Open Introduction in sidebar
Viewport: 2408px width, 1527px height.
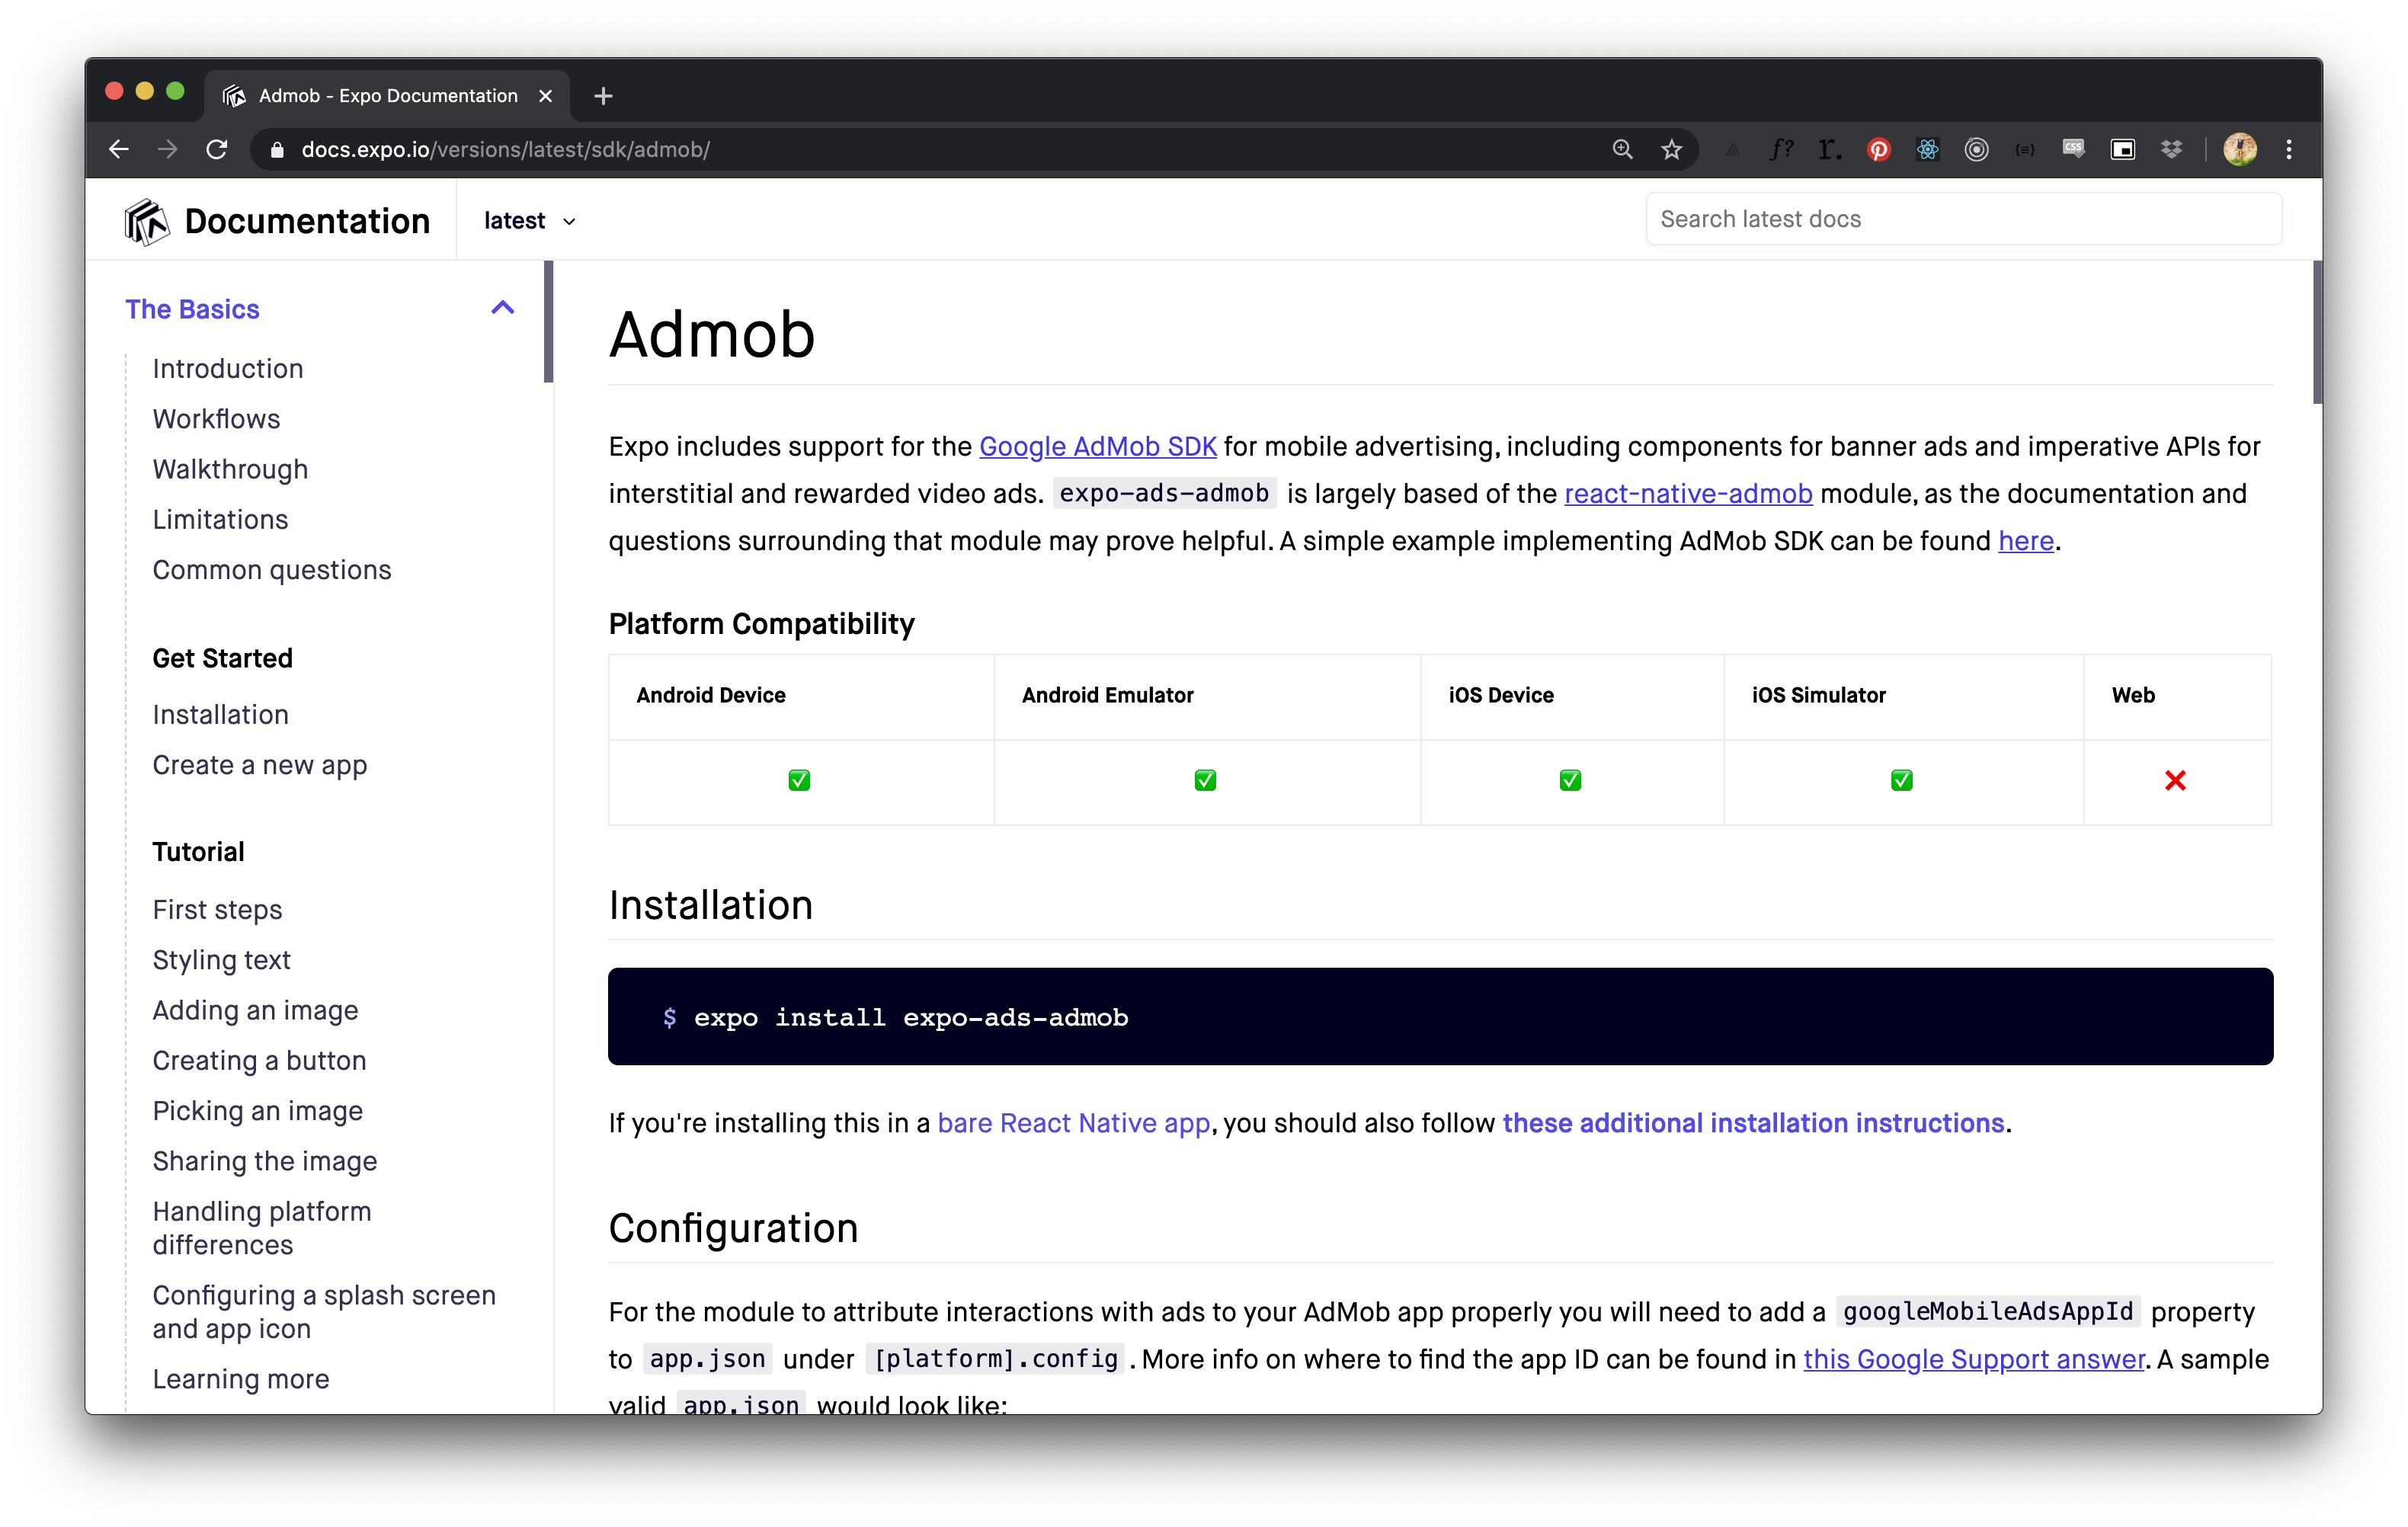pos(227,368)
